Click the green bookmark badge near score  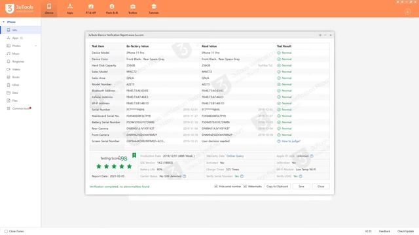pos(134,155)
